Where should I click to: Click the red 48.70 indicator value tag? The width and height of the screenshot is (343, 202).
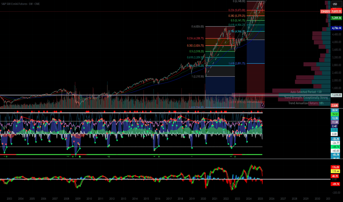pos(335,176)
